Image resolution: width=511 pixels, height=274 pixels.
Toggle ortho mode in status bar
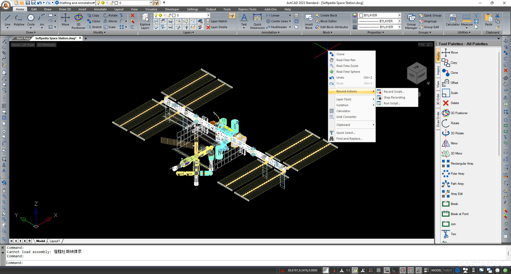394,270
